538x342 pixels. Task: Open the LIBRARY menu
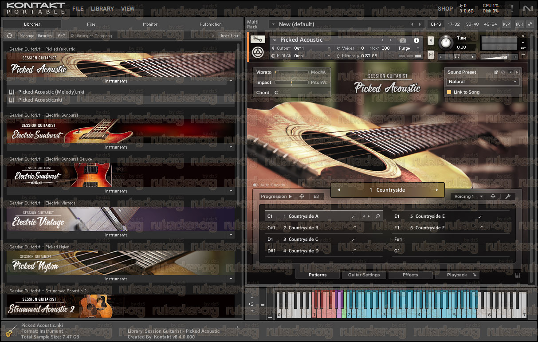102,8
